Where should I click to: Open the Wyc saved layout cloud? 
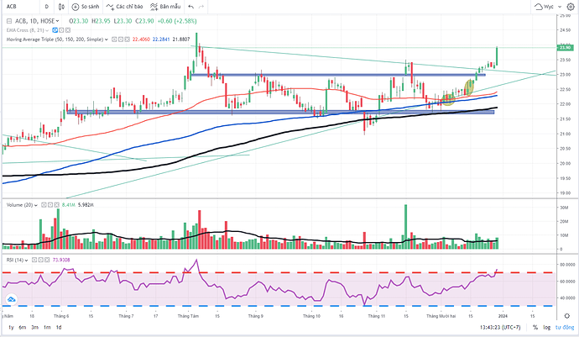pos(545,7)
